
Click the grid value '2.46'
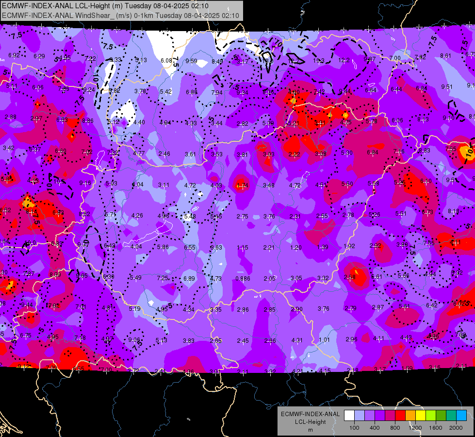pyautogui.click(x=164, y=154)
